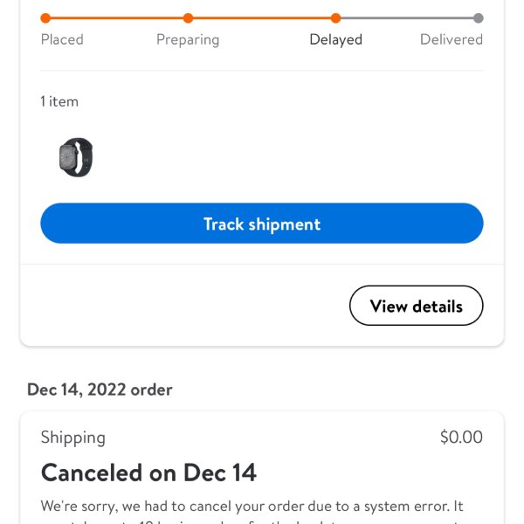Screen dimensions: 524x524
Task: Click the Placed step dot
Action: point(45,17)
